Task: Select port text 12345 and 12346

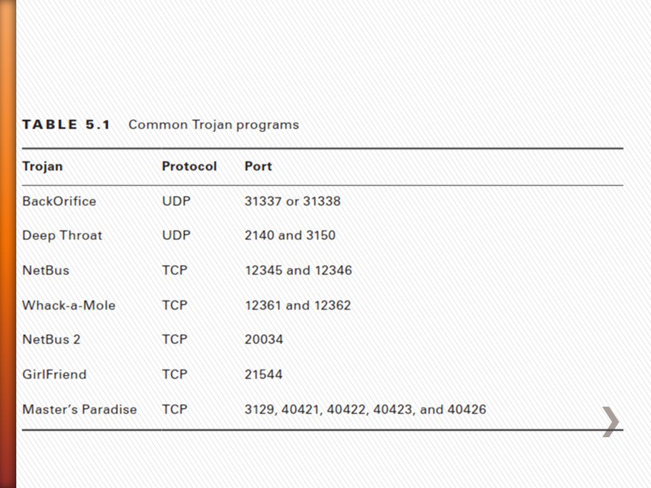Action: pos(298,270)
